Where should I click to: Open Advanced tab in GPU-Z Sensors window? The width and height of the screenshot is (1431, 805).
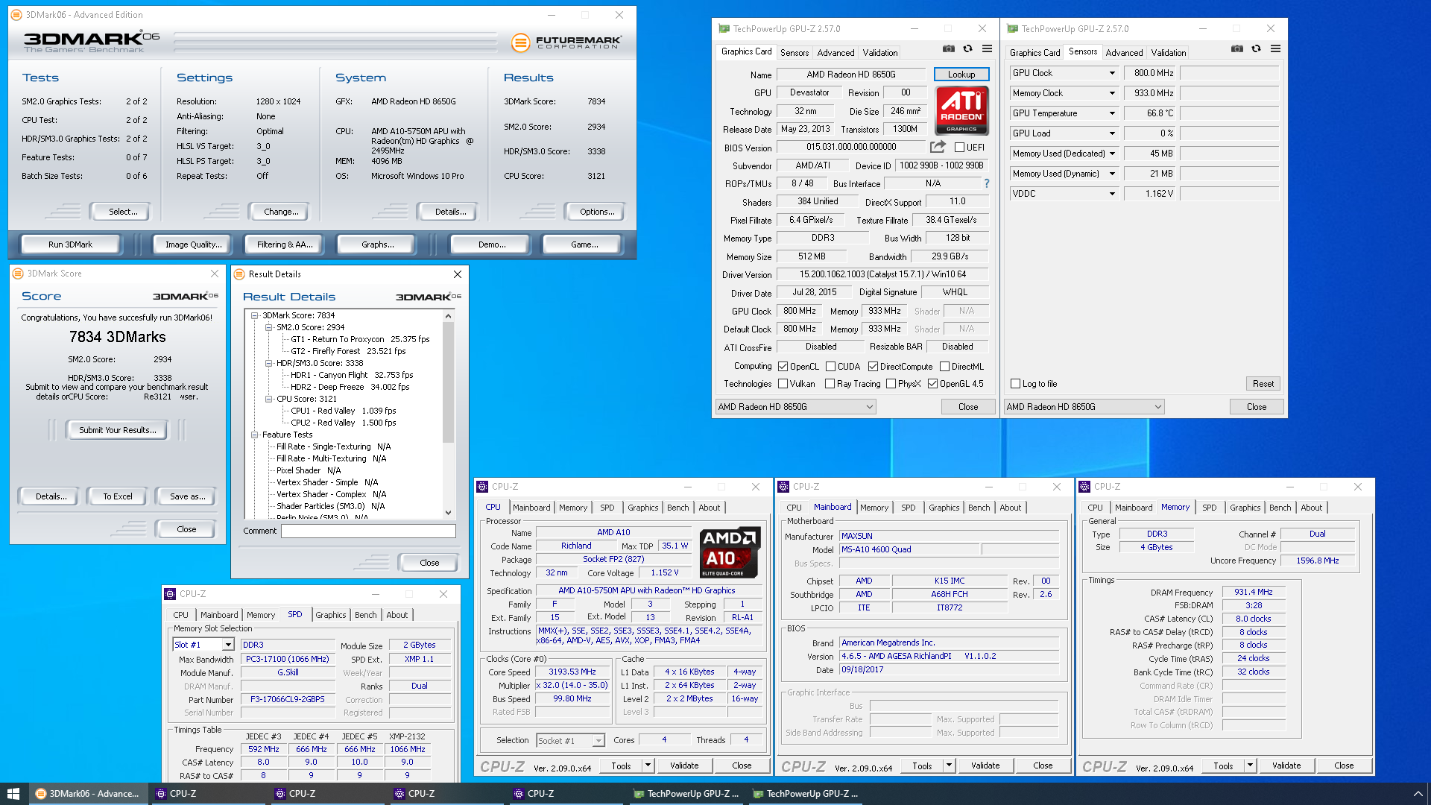point(1124,53)
